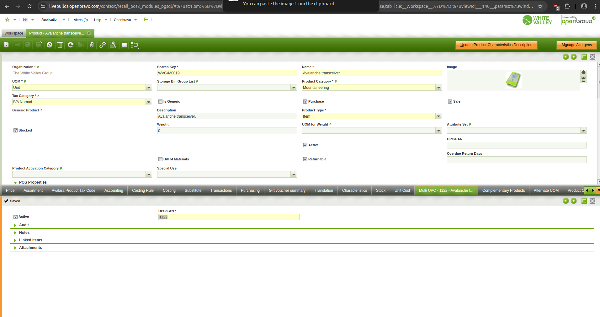Click the Search Key input field

226,73
